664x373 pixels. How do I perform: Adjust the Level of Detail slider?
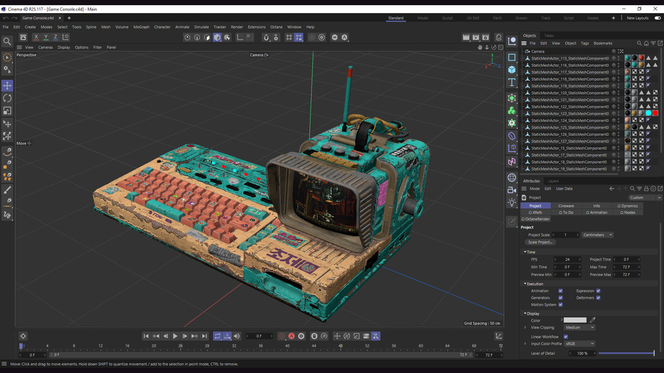point(626,353)
